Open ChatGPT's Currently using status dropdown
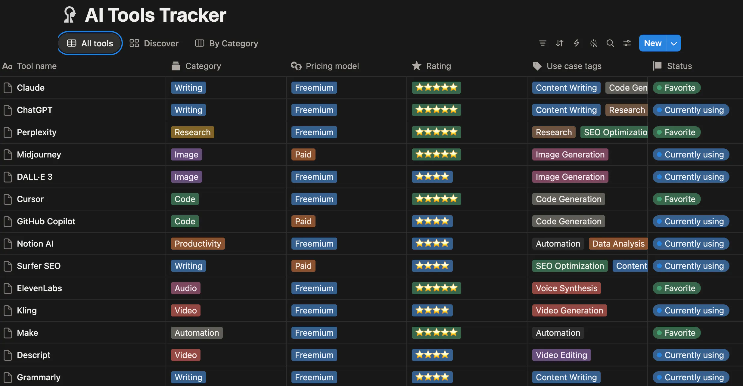Viewport: 743px width, 386px height. coord(691,110)
